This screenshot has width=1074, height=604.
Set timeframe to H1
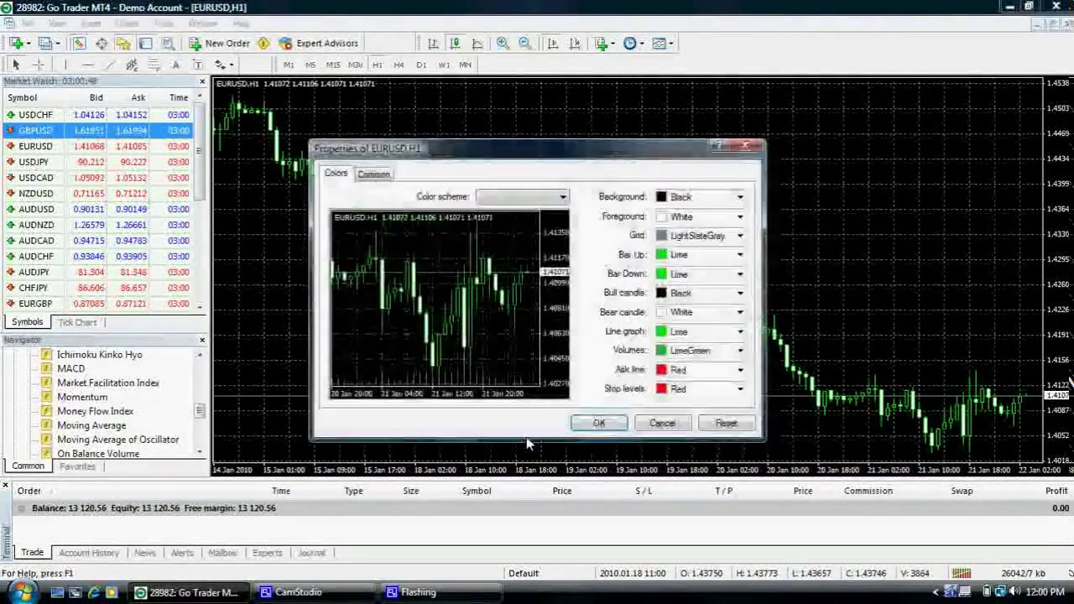point(377,65)
